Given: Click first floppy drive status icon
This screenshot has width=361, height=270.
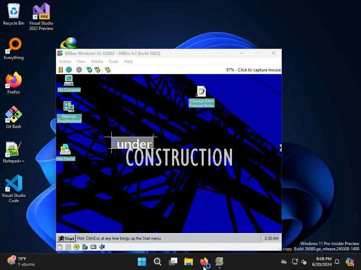Looking at the screenshot, I should pyautogui.click(x=60, y=247).
